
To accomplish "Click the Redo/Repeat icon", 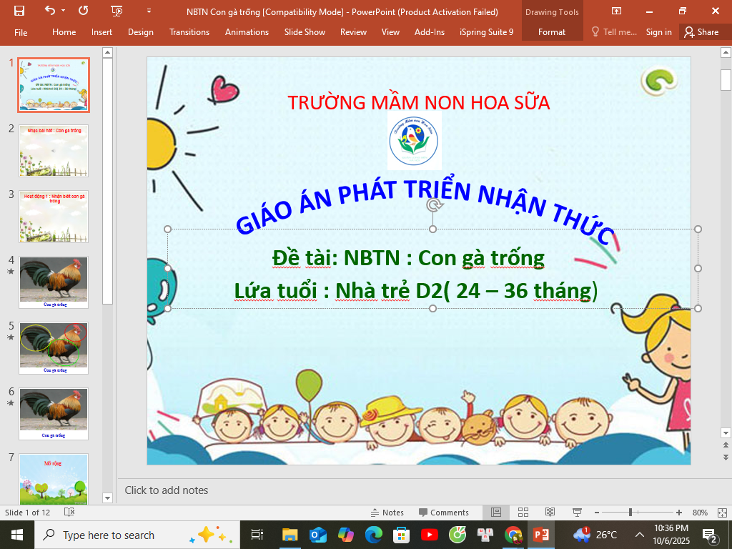I will (x=83, y=11).
